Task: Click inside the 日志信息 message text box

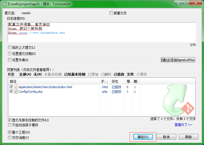Action: tap(102, 32)
